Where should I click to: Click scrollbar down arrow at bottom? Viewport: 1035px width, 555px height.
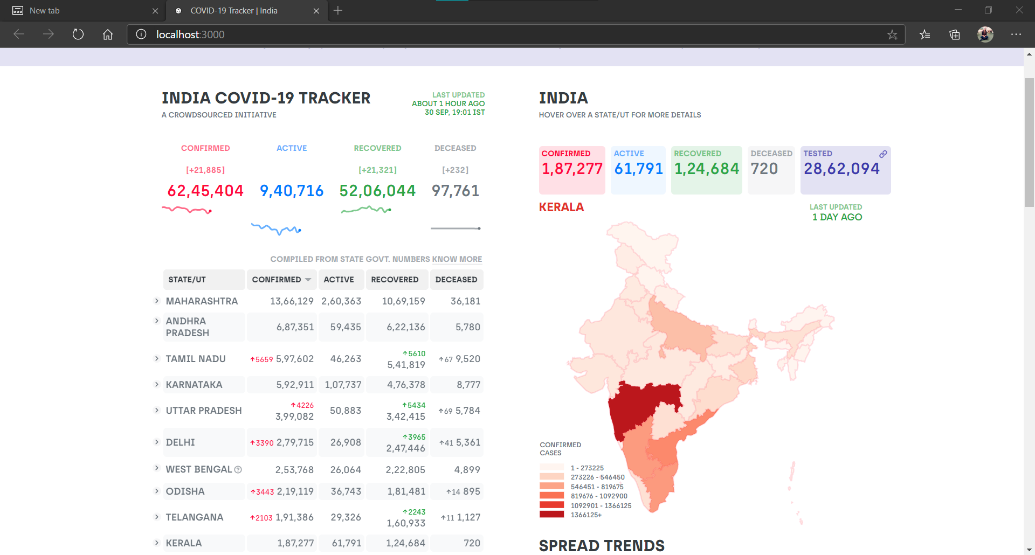tap(1029, 550)
